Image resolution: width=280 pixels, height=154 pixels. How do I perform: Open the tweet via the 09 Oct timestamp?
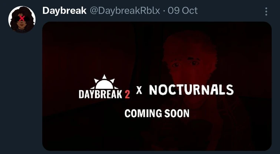(183, 11)
